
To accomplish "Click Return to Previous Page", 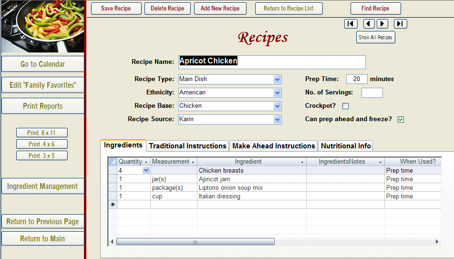I will (x=43, y=221).
